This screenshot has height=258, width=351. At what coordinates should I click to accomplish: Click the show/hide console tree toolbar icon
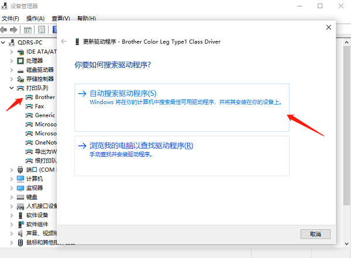coord(27,29)
